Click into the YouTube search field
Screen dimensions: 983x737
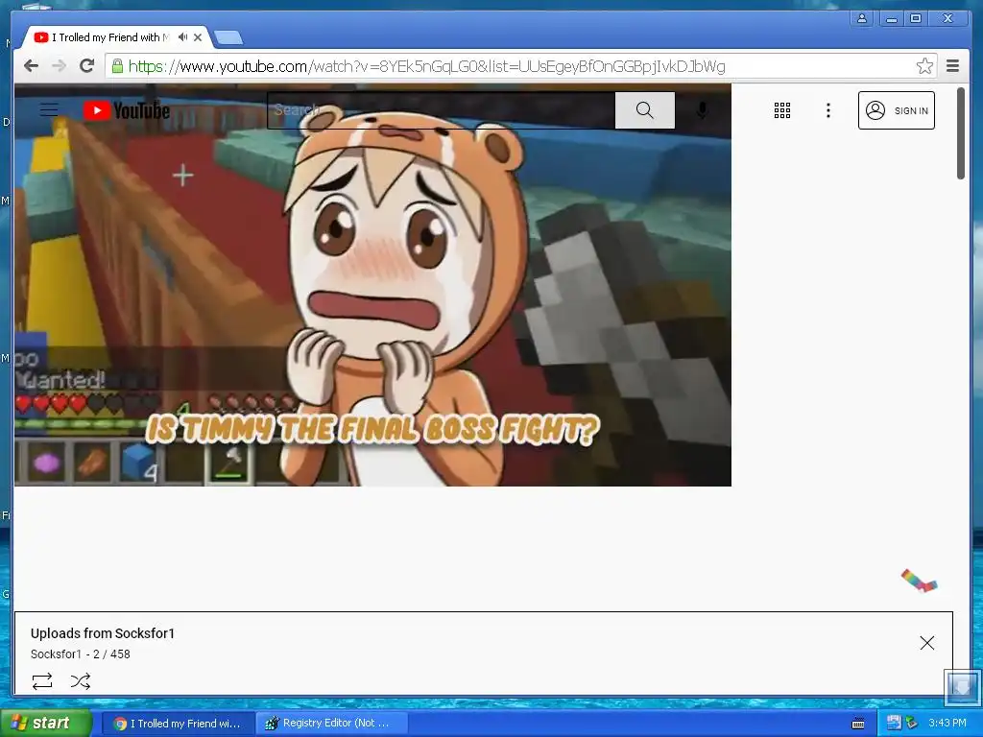point(441,110)
